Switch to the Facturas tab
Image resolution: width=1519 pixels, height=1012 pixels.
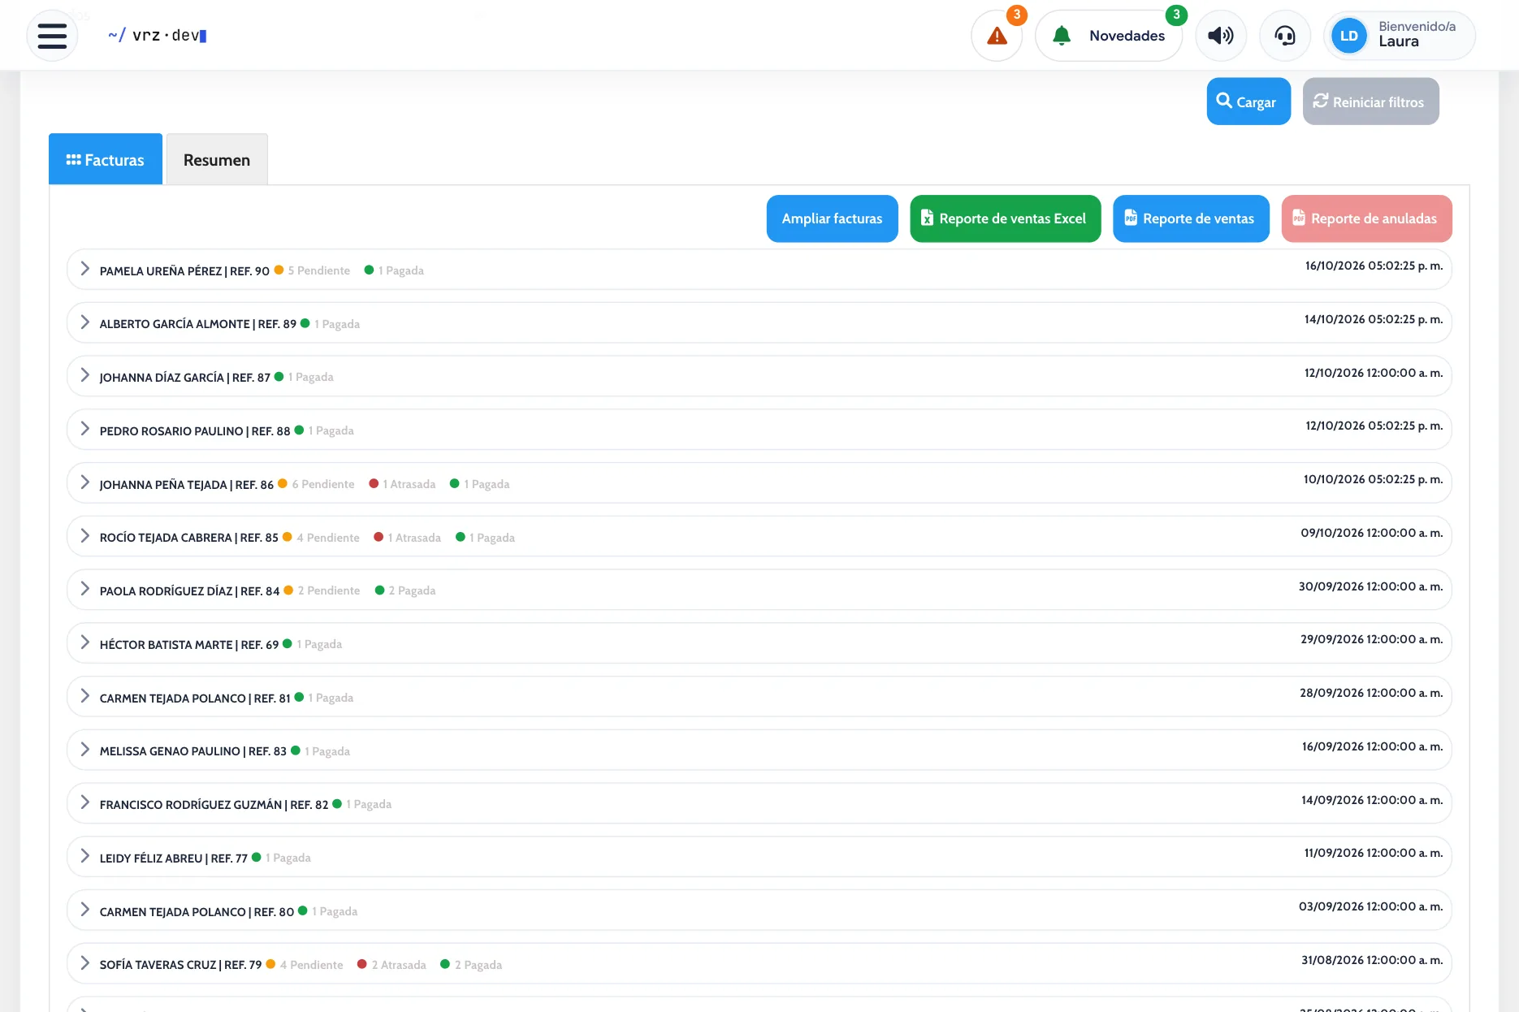(x=106, y=159)
